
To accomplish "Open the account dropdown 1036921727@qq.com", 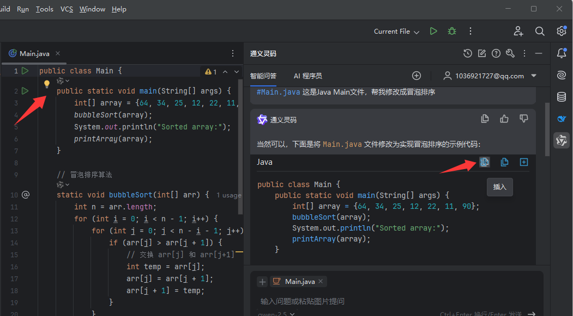I will pyautogui.click(x=490, y=76).
